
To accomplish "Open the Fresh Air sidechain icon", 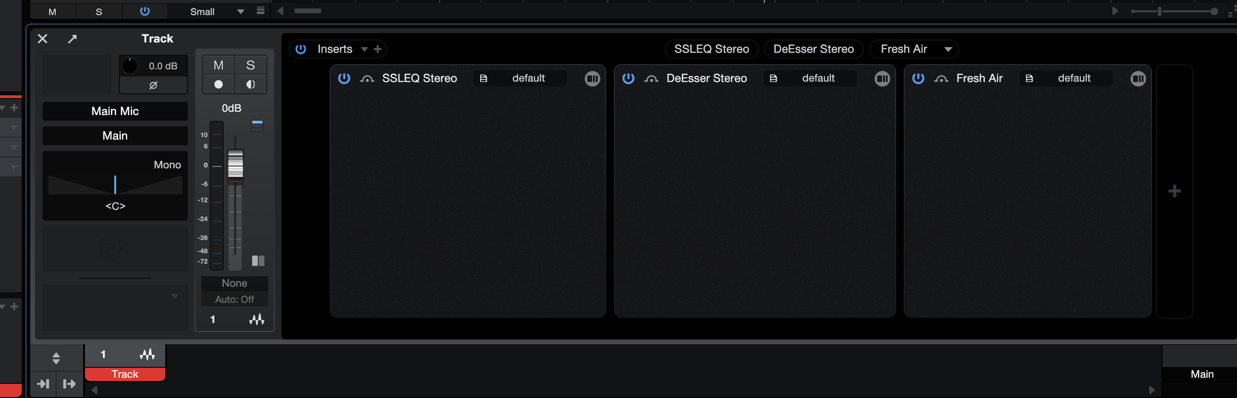I will click(941, 79).
